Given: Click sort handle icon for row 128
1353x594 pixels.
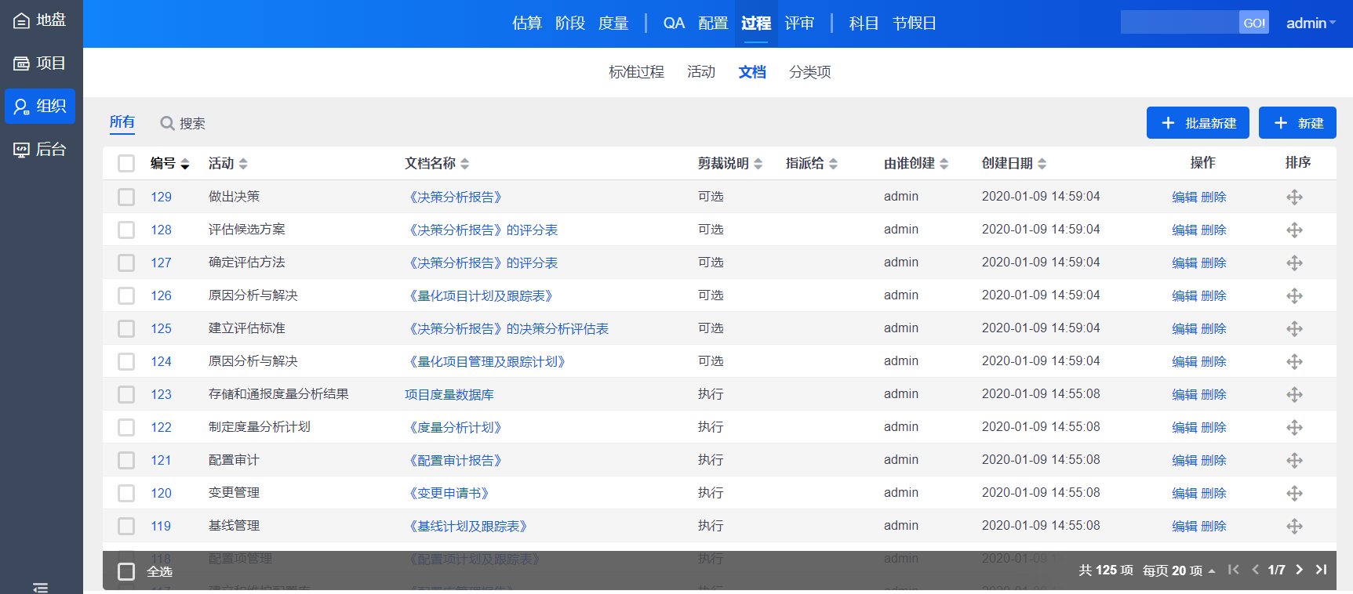Looking at the screenshot, I should pos(1295,230).
